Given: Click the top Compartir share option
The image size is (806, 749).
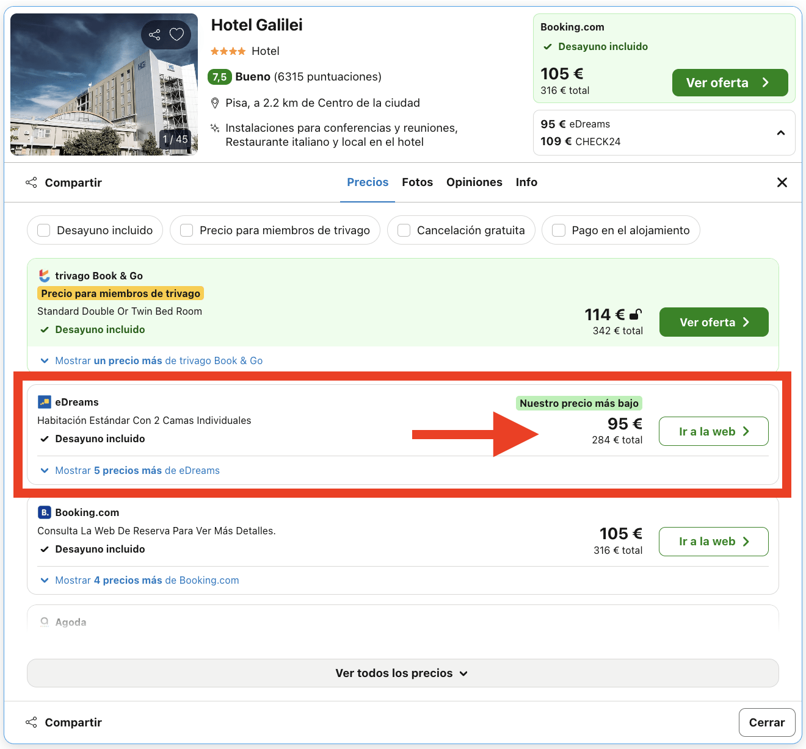Looking at the screenshot, I should click(64, 182).
